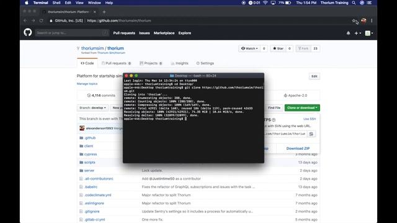The height and width of the screenshot is (223, 397).
Task: Open the server folder
Action: [x=89, y=171]
